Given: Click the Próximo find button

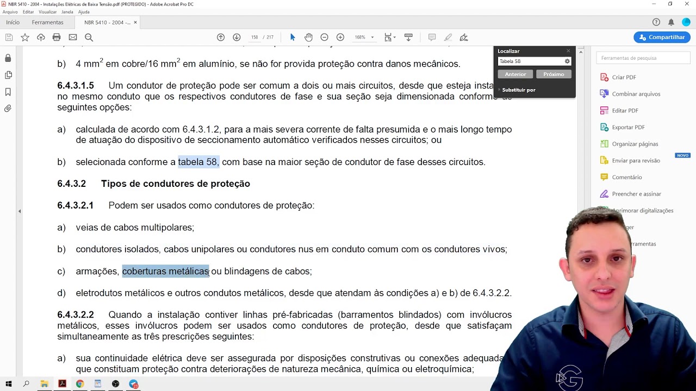Looking at the screenshot, I should [x=554, y=74].
